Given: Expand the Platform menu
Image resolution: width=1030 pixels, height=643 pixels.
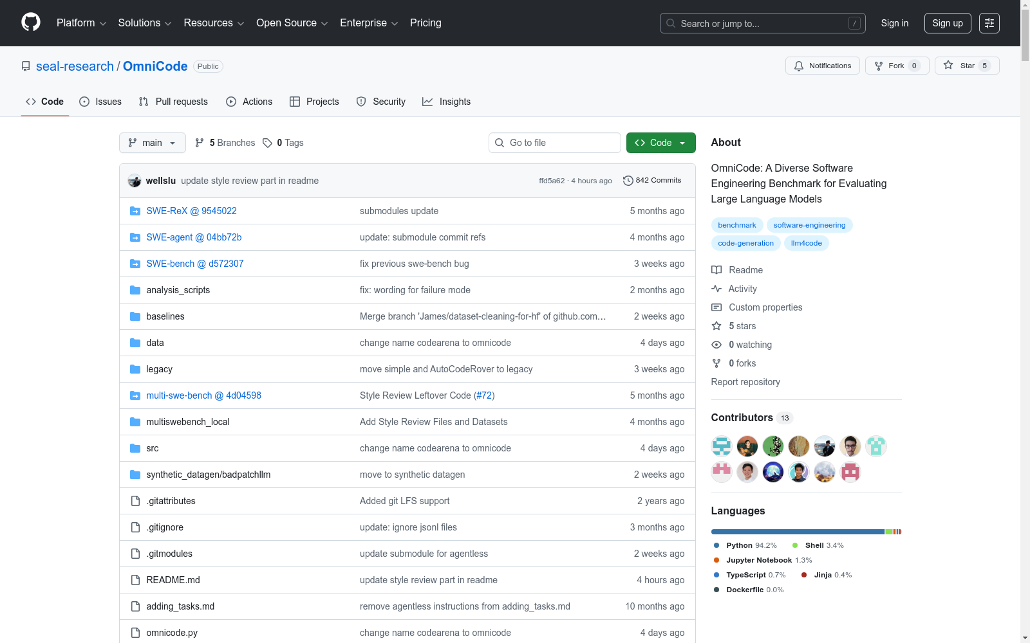Looking at the screenshot, I should [x=81, y=23].
